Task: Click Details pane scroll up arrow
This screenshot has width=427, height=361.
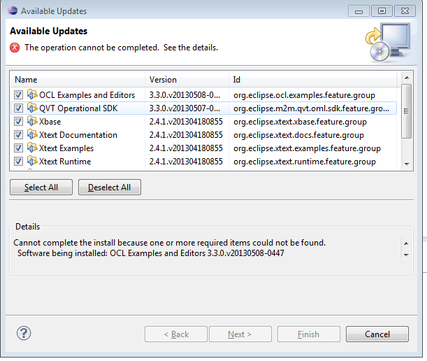Action: click(406, 243)
